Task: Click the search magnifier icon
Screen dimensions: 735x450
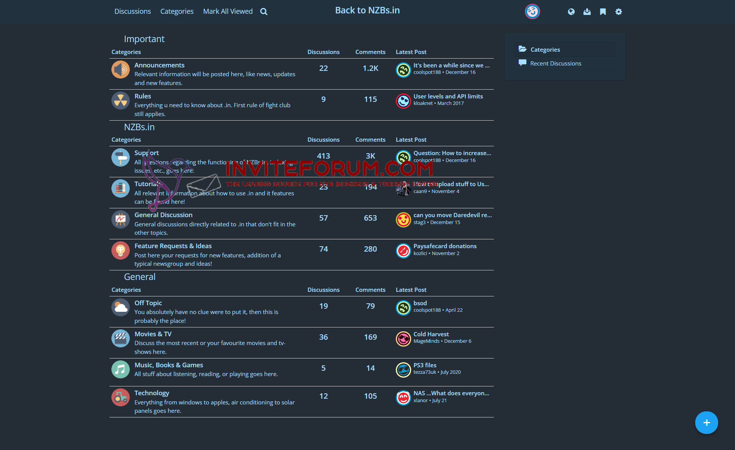Action: pyautogui.click(x=264, y=11)
